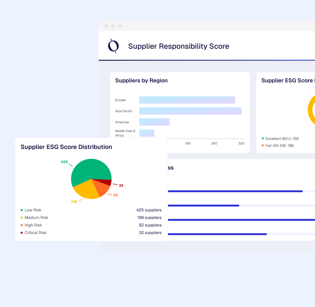The height and width of the screenshot is (307, 315).
Task: Click the Supplier Responsibility Score title link
Action: click(x=179, y=46)
